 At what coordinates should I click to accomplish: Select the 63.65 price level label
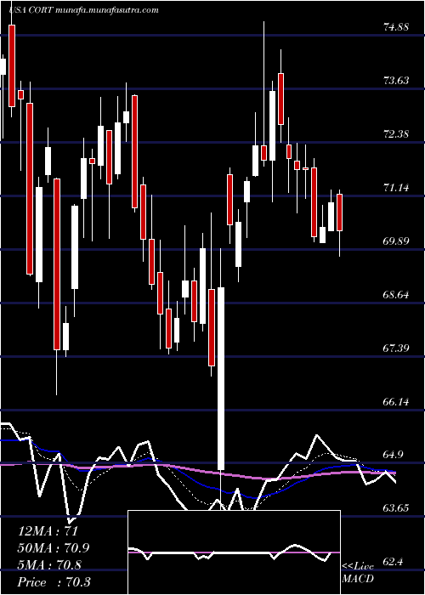(x=396, y=508)
